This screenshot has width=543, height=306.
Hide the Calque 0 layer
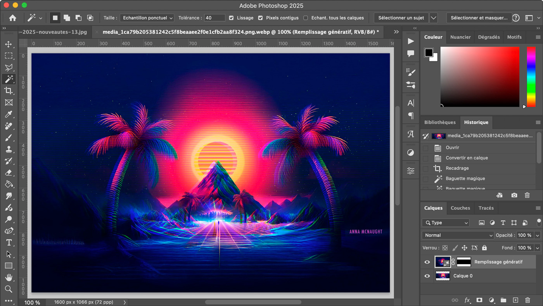[x=427, y=276]
